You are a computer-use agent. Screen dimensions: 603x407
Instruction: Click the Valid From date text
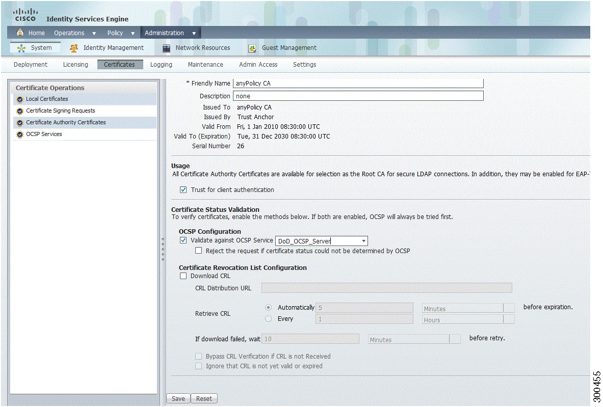[278, 127]
